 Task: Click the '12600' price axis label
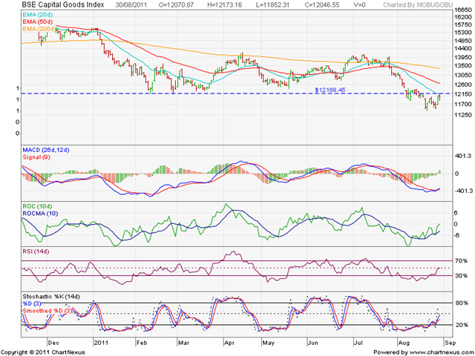coord(463,85)
